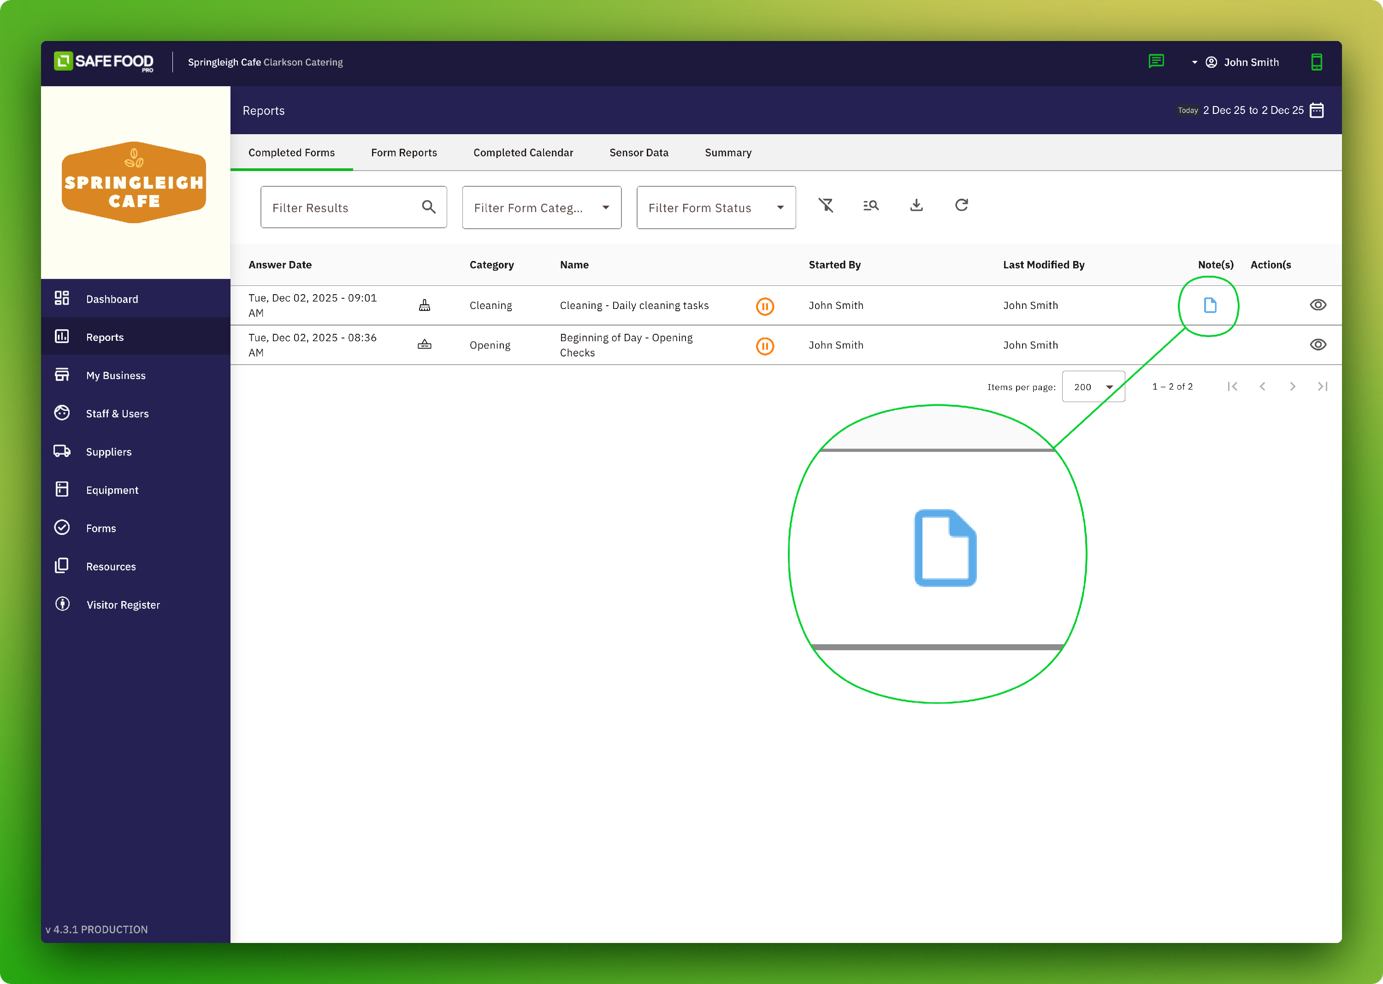Click the download results icon
1383x984 pixels.
916,205
